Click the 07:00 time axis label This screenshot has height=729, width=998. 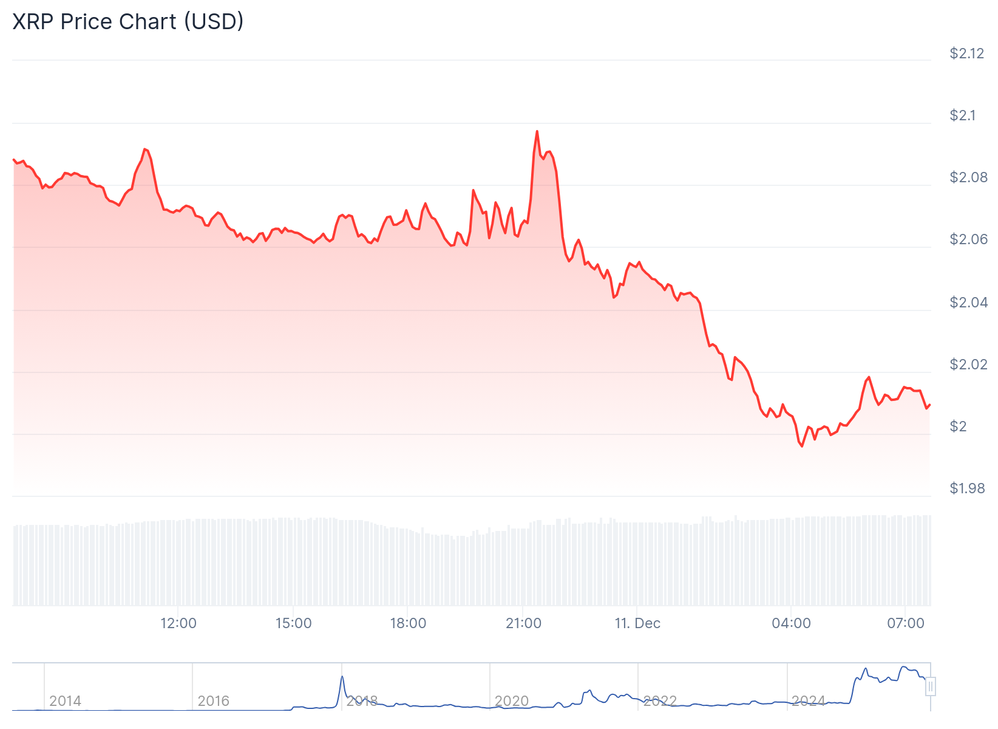tap(906, 623)
